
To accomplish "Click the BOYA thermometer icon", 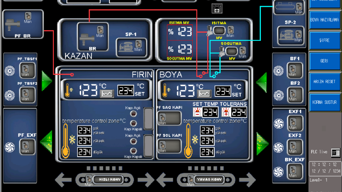I will coord(166,90).
